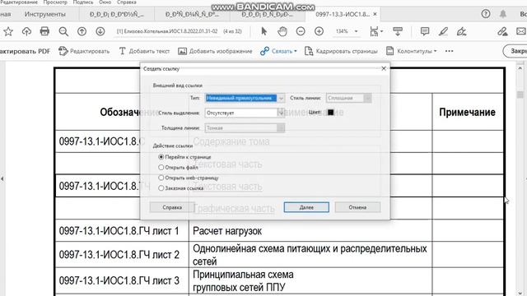Click the scrolling mode icon
This screenshot has height=296, width=527.
(398, 31)
